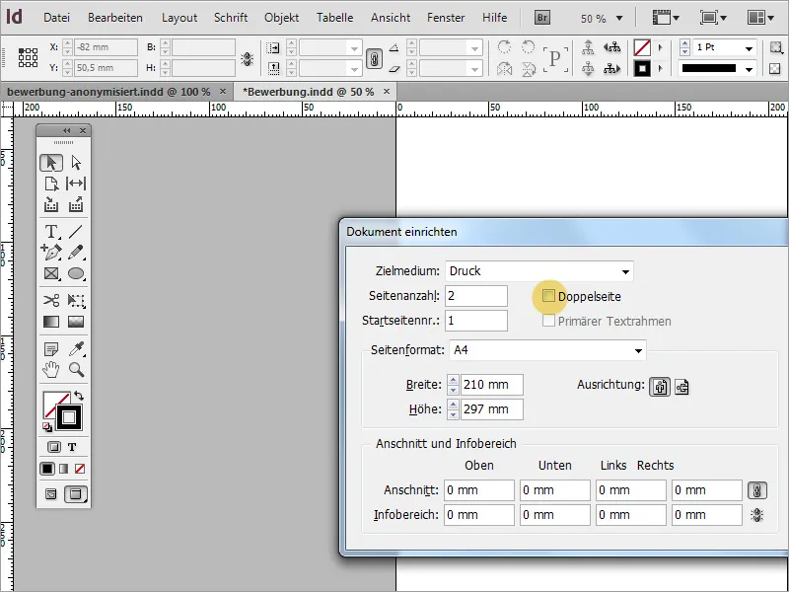Toggle constrain proportions for scaling chain
The height and width of the screenshot is (592, 789).
coord(374,59)
